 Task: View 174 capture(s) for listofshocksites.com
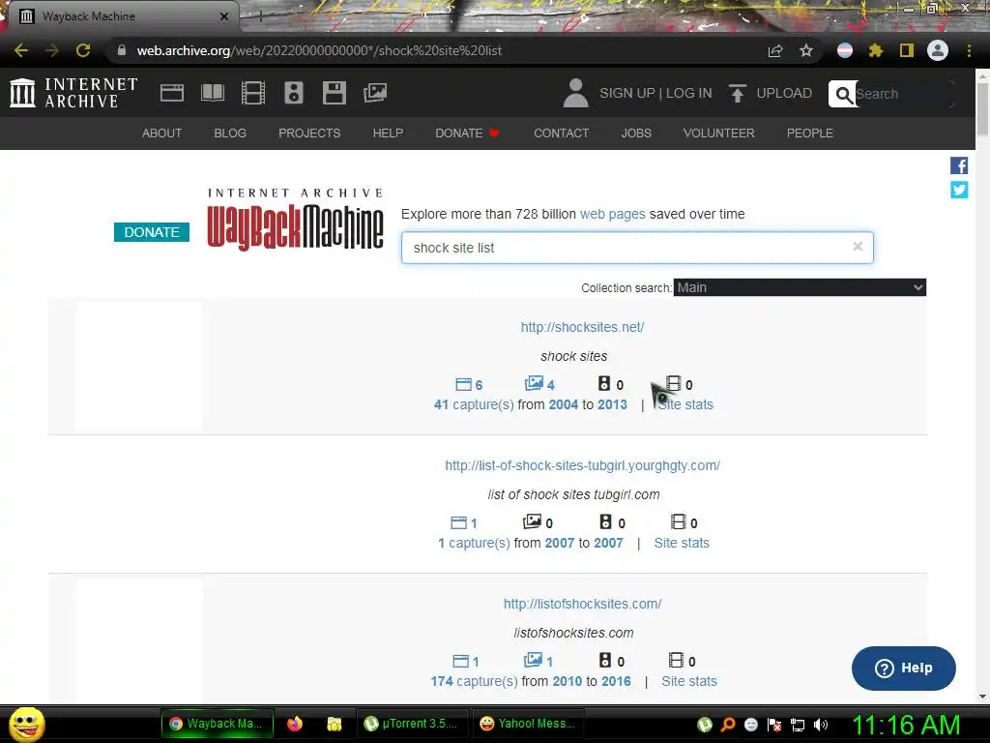click(x=474, y=681)
